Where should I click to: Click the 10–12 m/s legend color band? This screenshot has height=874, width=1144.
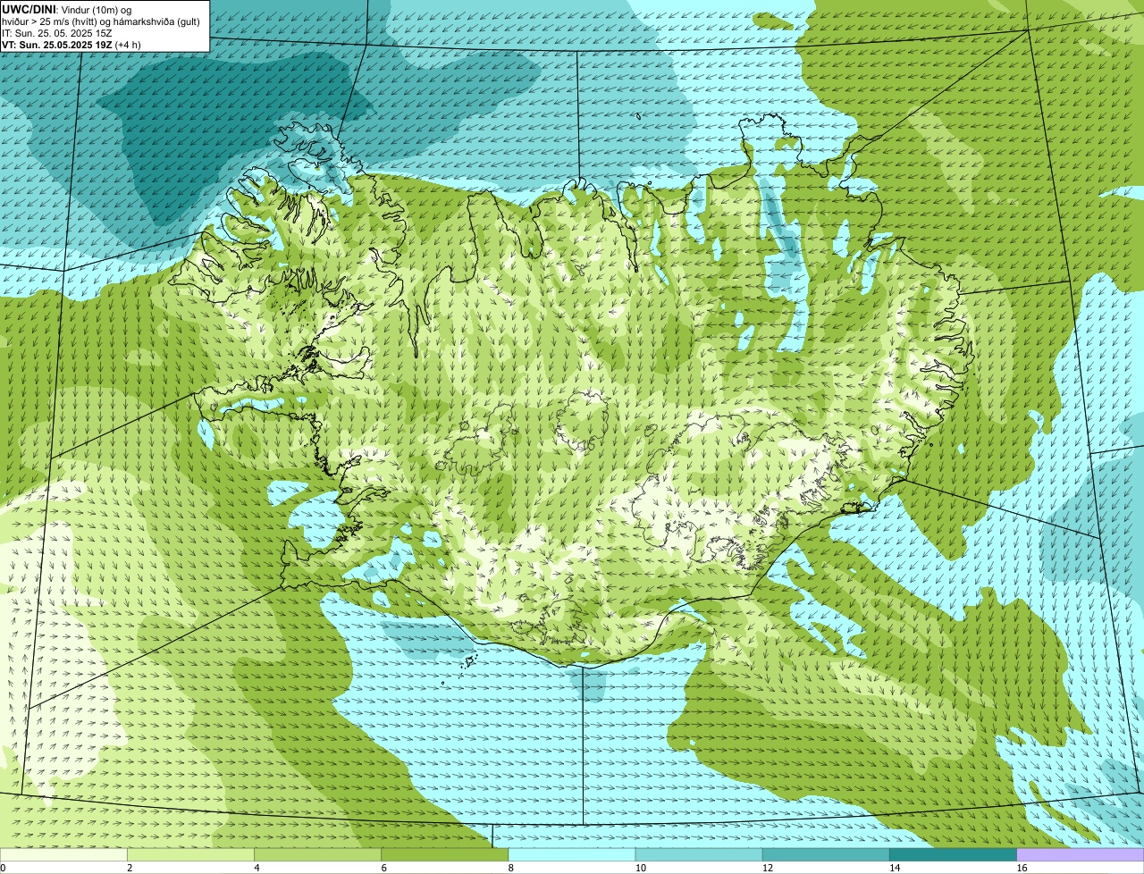(699, 855)
